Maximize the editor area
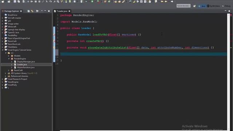 pos(229,11)
